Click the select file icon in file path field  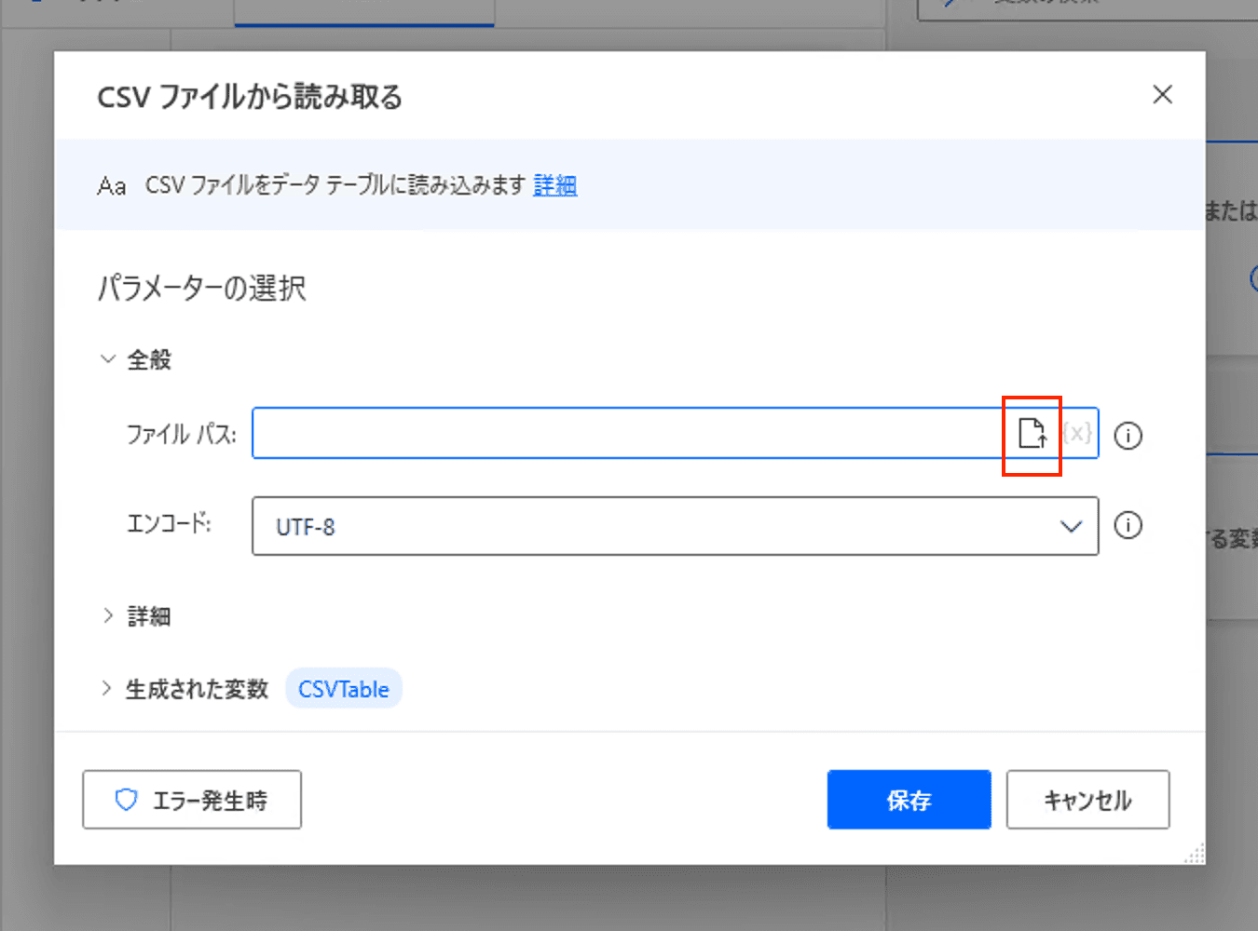click(x=1032, y=434)
